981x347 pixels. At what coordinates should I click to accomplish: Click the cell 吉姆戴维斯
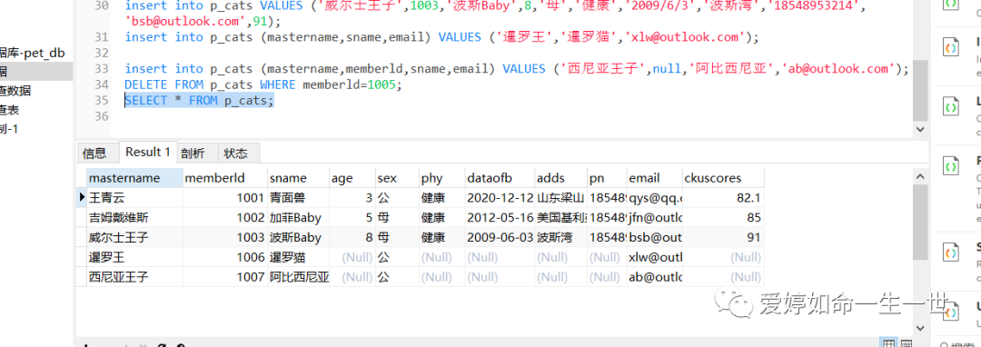134,218
